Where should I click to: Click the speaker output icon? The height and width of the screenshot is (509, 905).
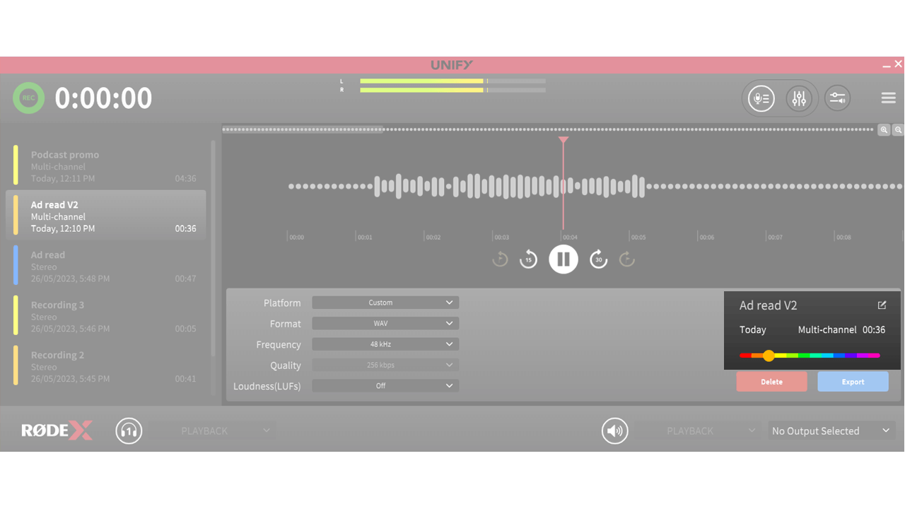614,431
